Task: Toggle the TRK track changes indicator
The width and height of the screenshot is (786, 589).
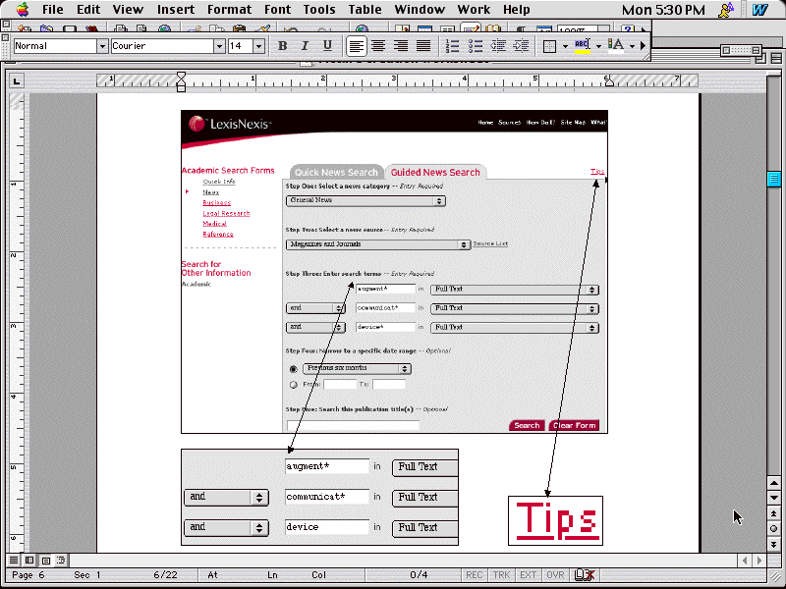Action: (501, 575)
